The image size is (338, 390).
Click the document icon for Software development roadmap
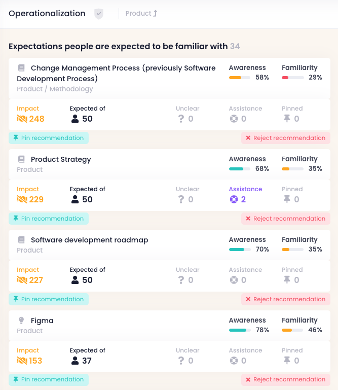21,240
